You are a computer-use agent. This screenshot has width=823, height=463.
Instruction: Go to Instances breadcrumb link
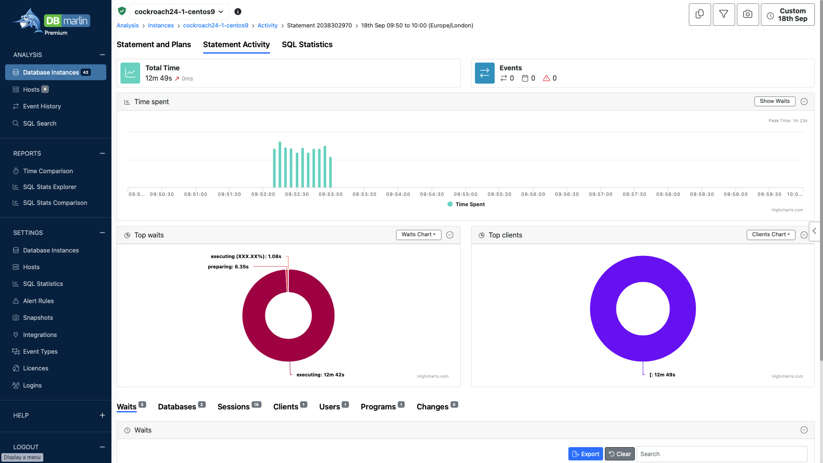click(161, 26)
